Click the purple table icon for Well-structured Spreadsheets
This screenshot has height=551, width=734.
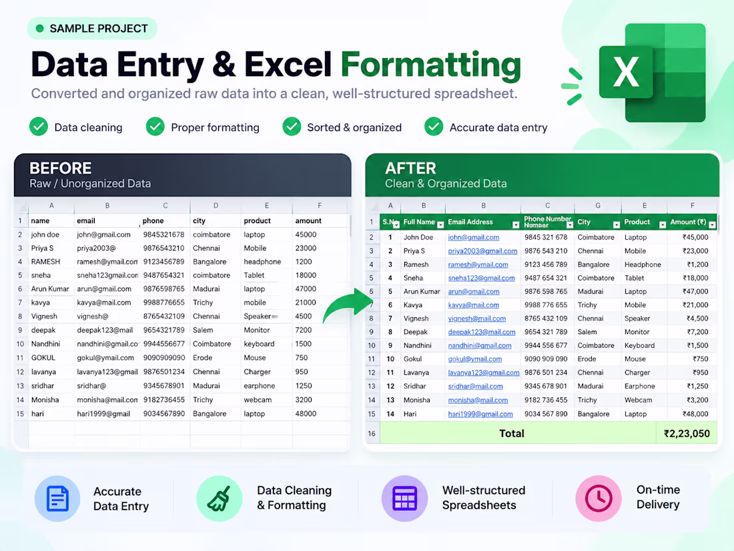[x=404, y=498]
